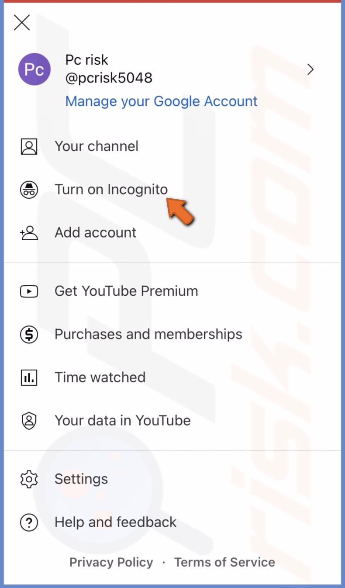Click the purple Pc avatar thumbnail
Viewport: 345px width, 588px height.
coord(34,69)
